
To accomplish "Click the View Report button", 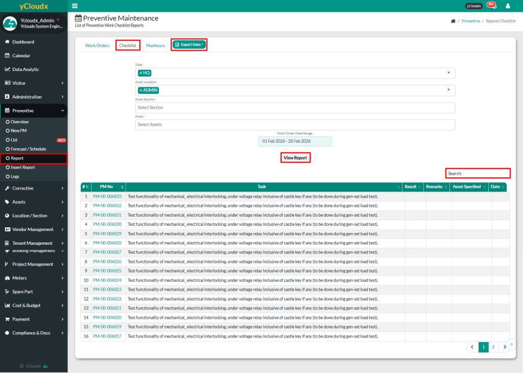I will 295,158.
